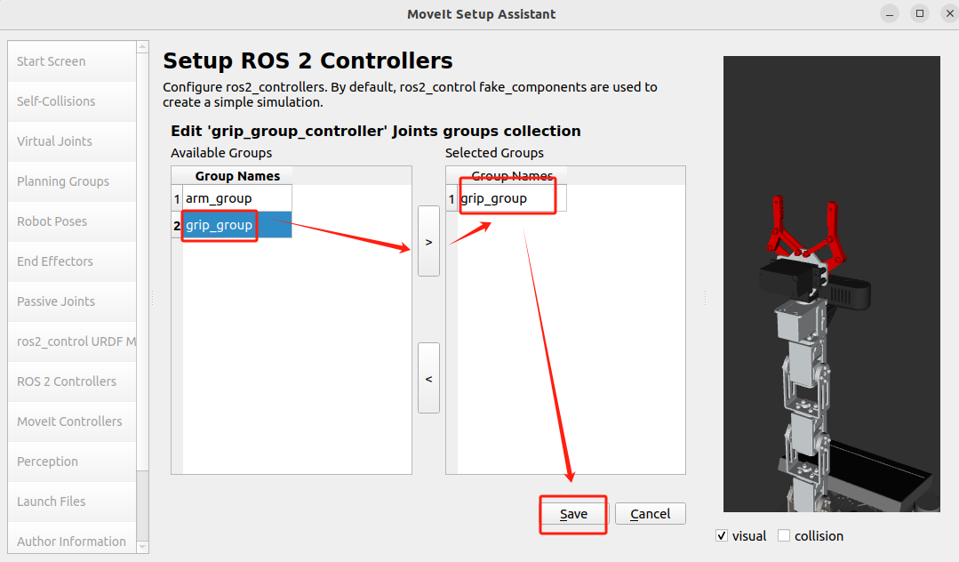Screen dimensions: 959x562
Task: Select Planning Groups in navigation
Action: point(72,181)
